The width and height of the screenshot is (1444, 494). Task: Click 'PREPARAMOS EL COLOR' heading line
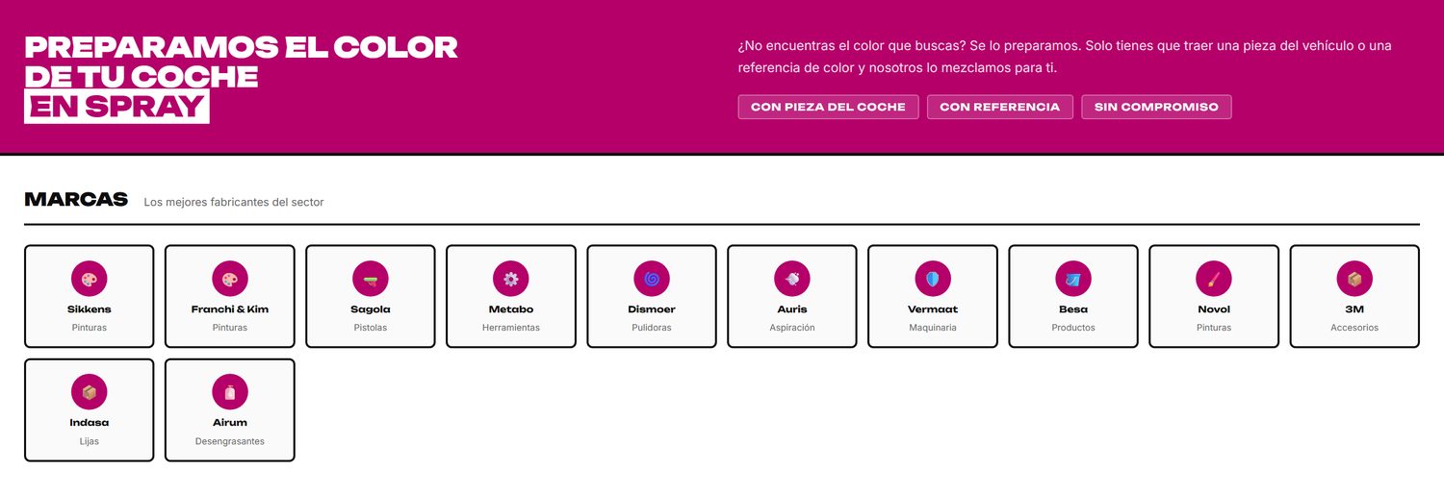[x=242, y=47]
